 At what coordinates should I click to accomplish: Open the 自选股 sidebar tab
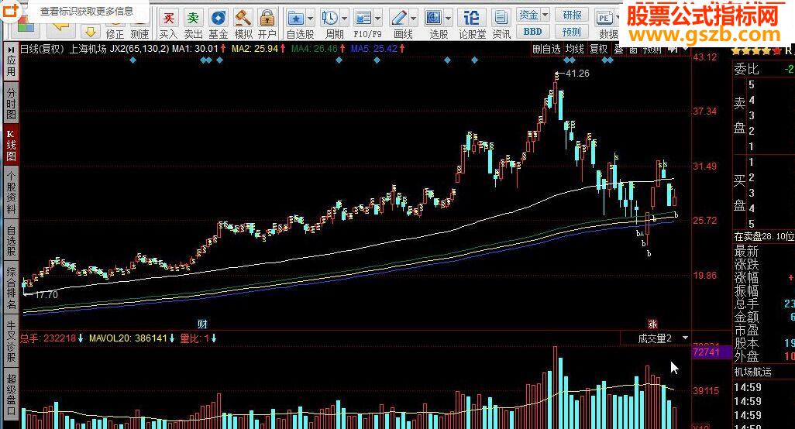point(11,241)
